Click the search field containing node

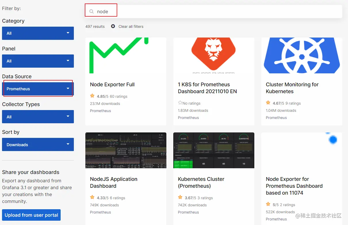[x=214, y=11]
